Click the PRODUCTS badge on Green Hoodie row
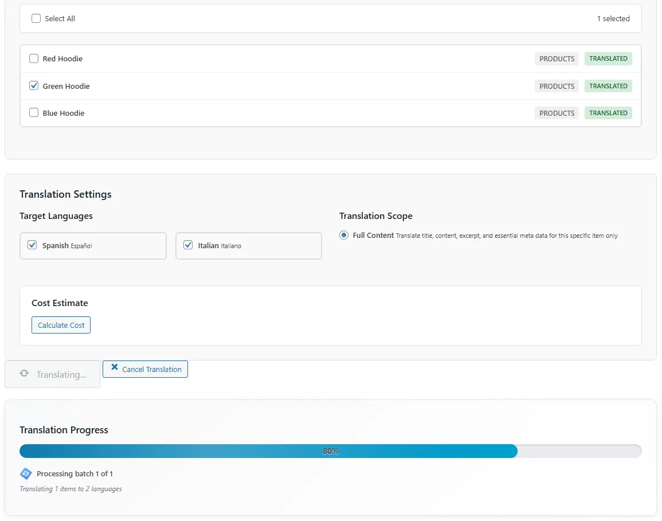662x521 pixels. [x=557, y=86]
